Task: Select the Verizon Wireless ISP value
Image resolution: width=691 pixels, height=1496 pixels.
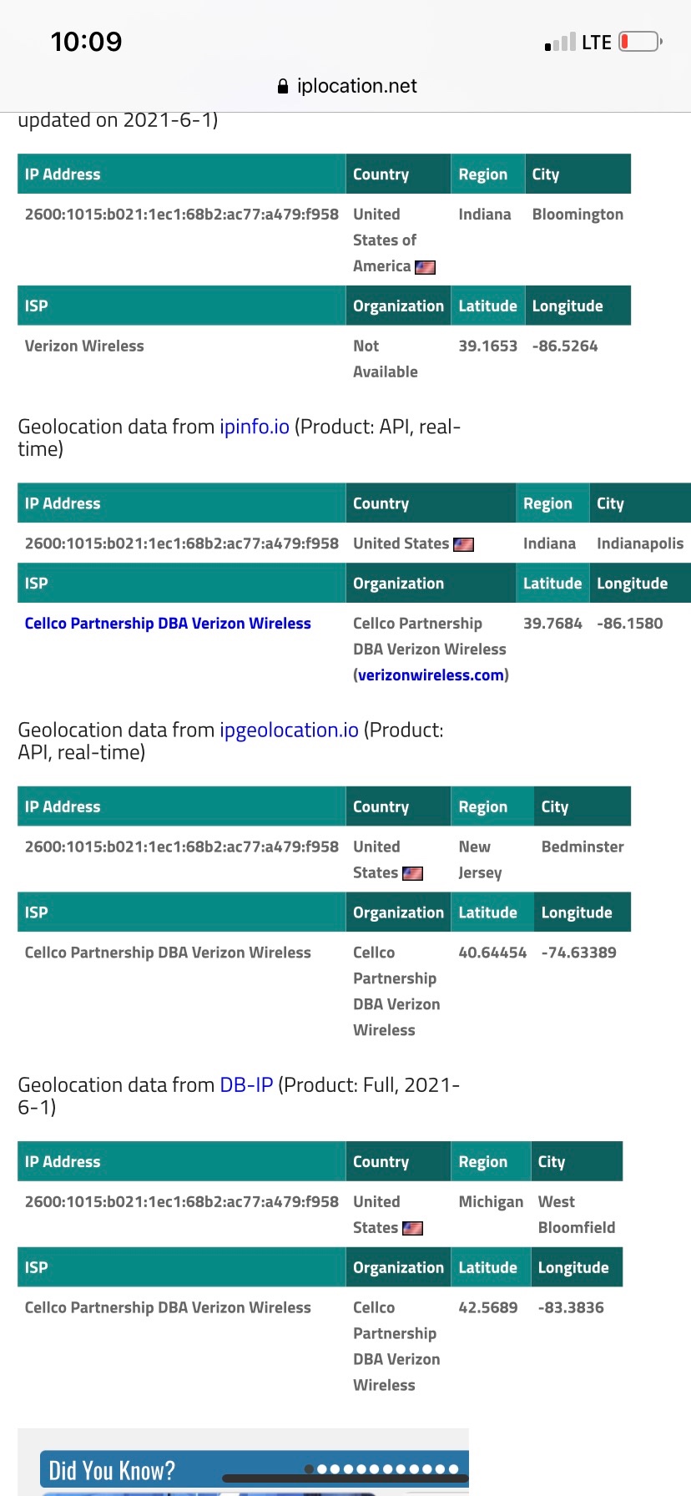Action: point(84,346)
